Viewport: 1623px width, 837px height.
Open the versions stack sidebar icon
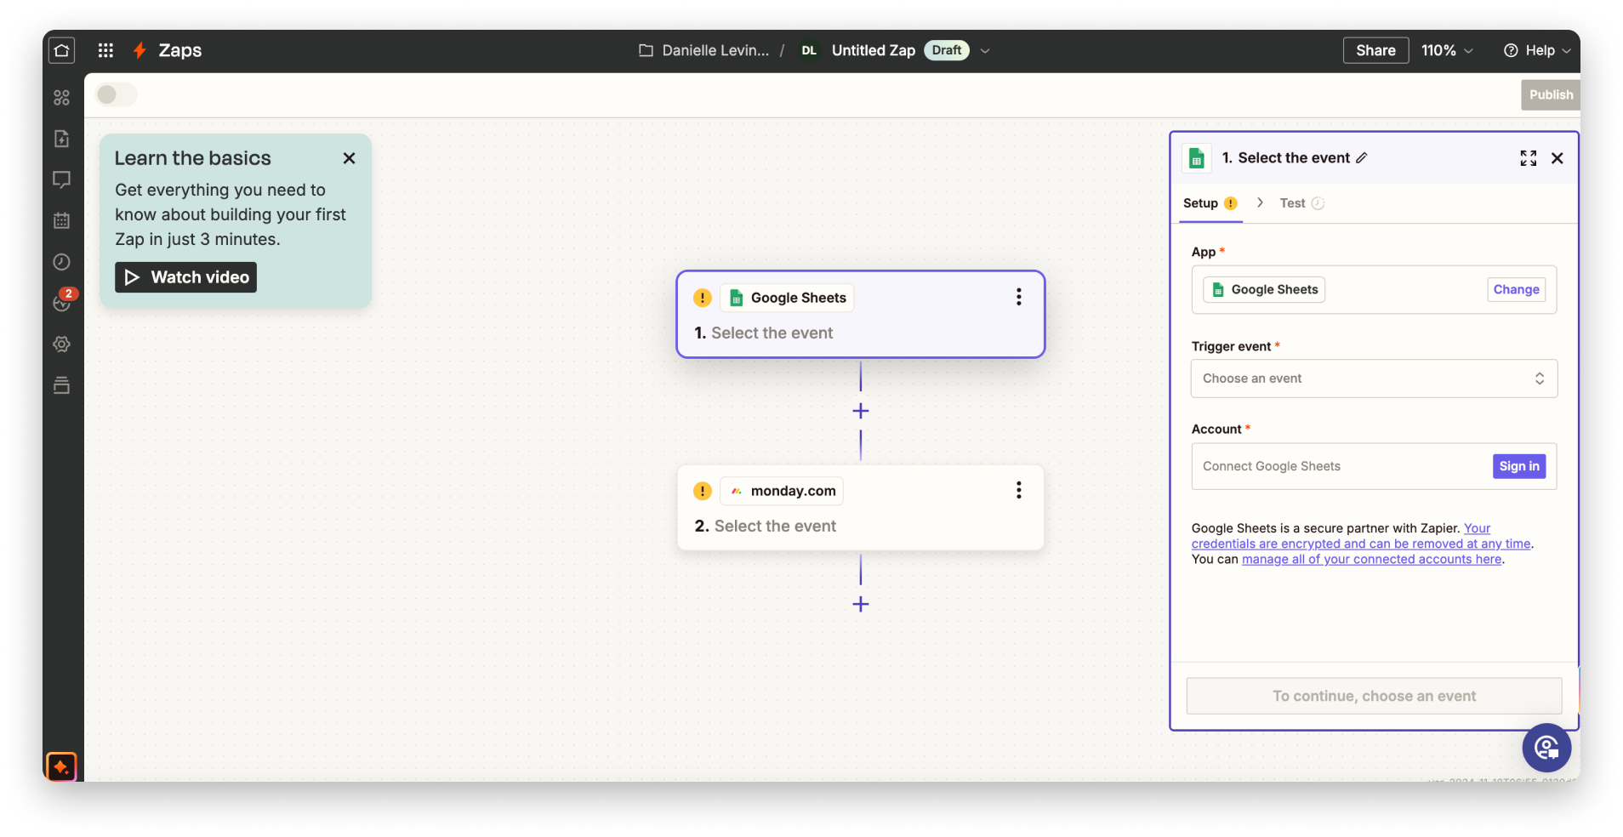(x=62, y=385)
